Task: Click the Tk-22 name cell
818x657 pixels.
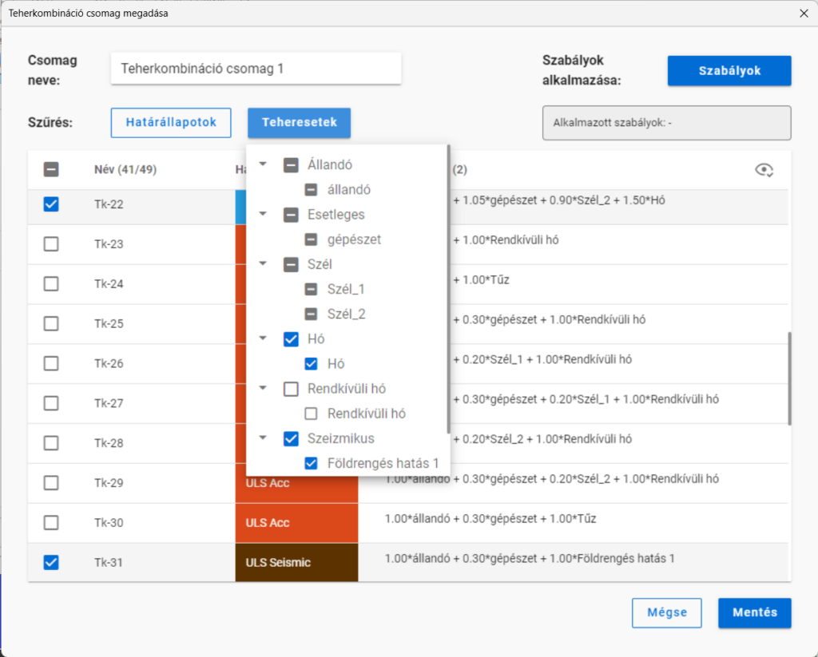Action: (109, 204)
